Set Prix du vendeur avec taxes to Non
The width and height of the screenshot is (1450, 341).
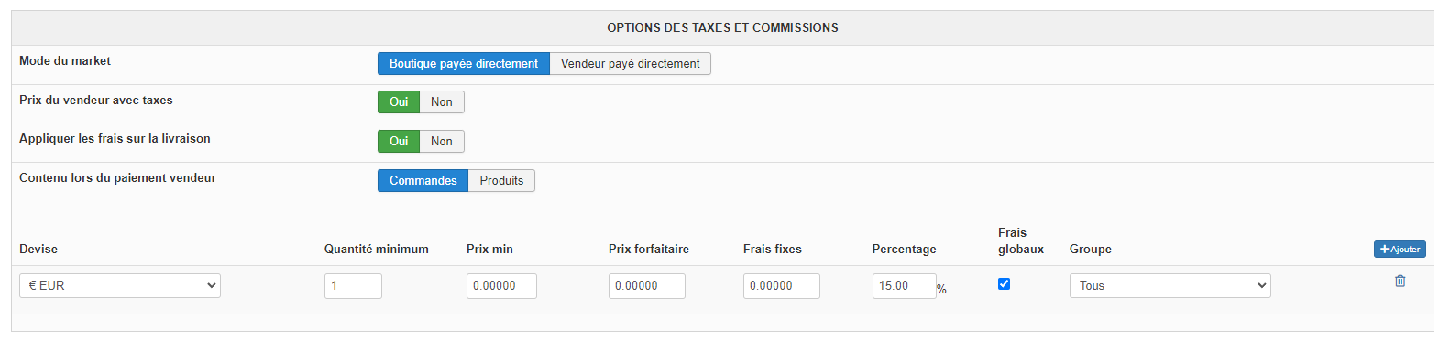[x=442, y=101]
